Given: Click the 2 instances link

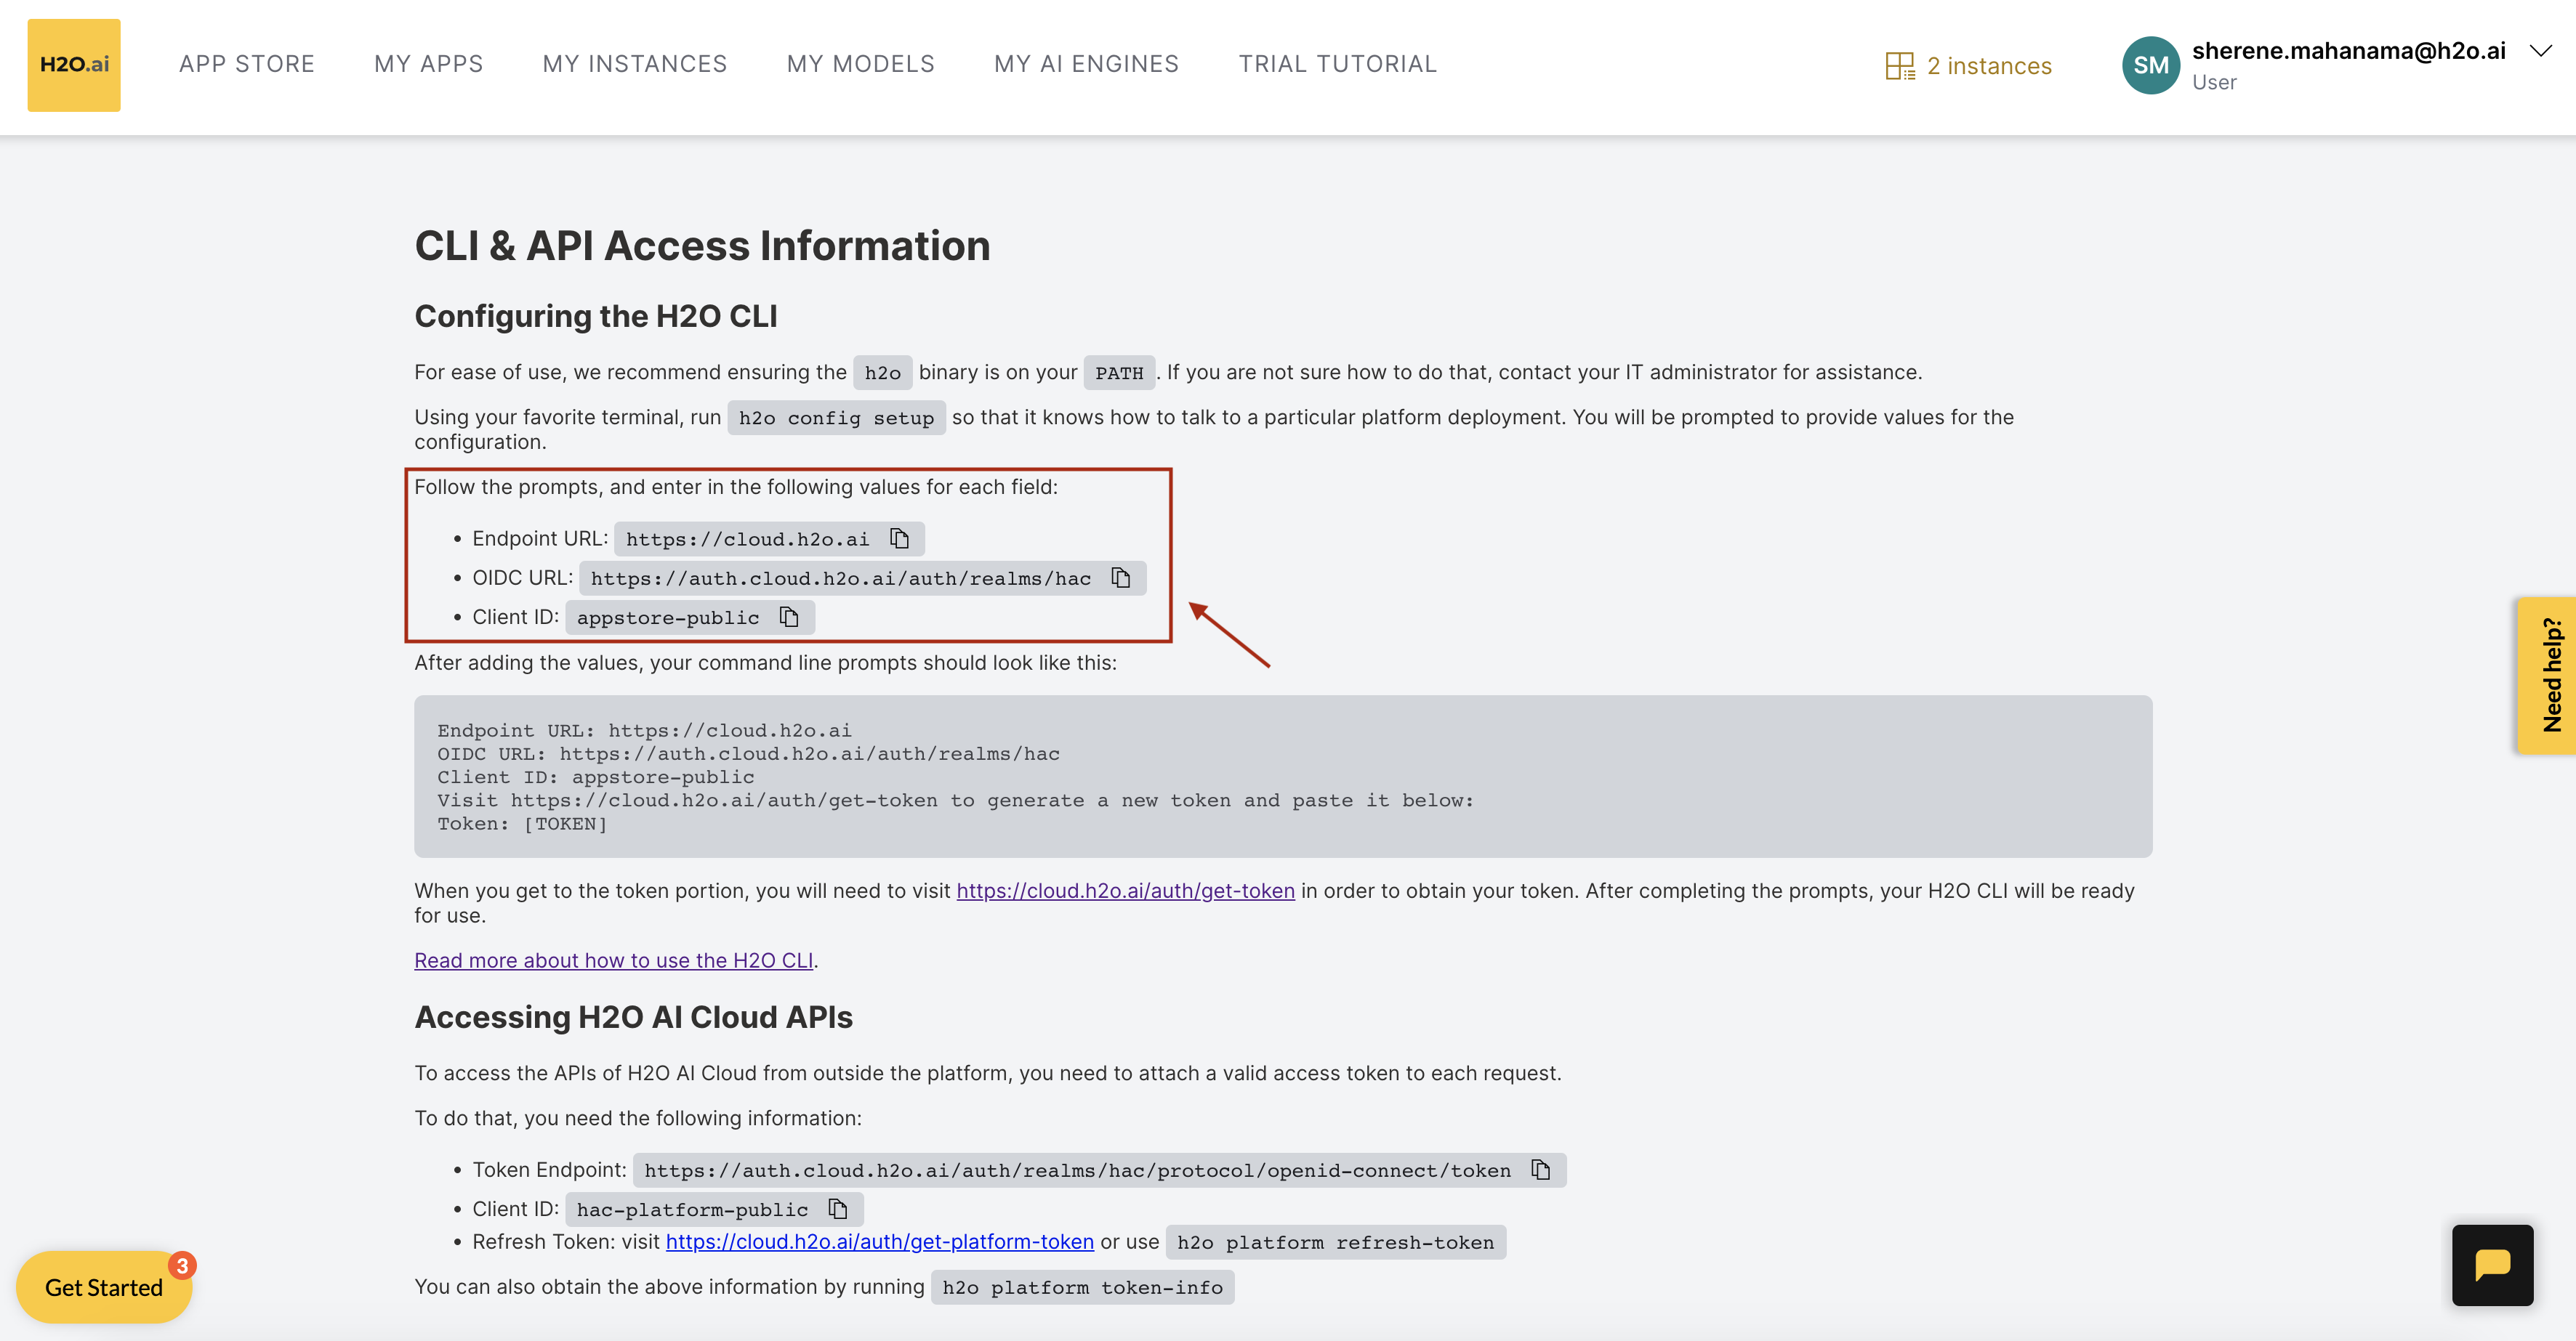Looking at the screenshot, I should tap(1989, 66).
